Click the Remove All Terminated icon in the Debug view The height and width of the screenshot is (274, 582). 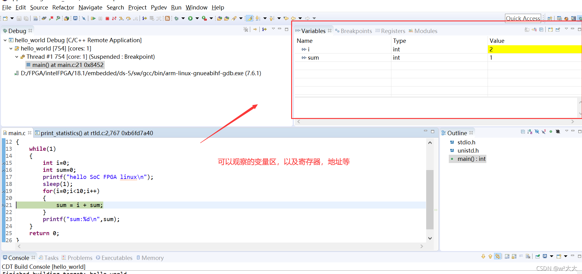click(246, 29)
